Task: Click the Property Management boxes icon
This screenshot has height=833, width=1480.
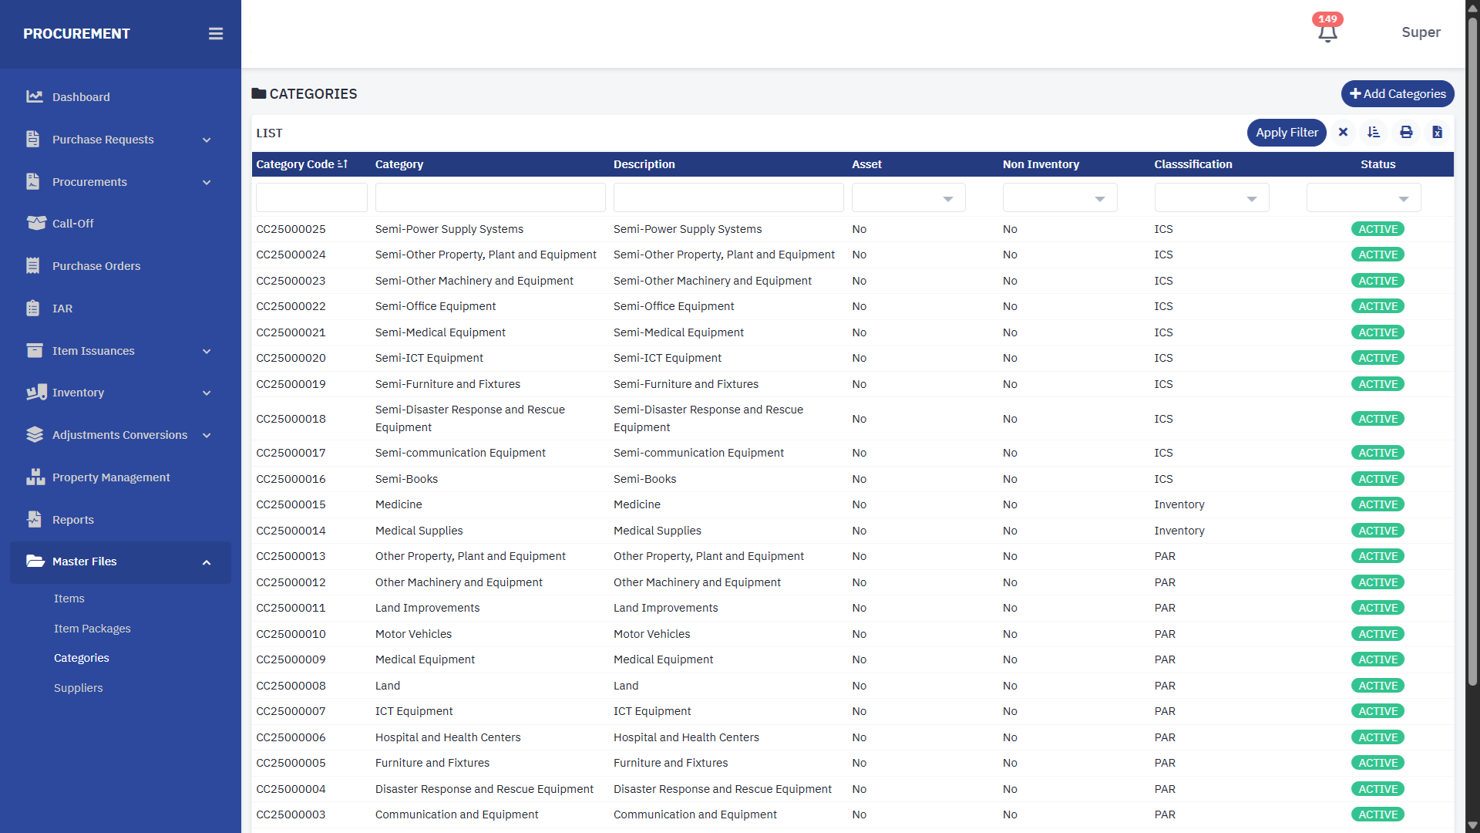Action: pos(35,477)
